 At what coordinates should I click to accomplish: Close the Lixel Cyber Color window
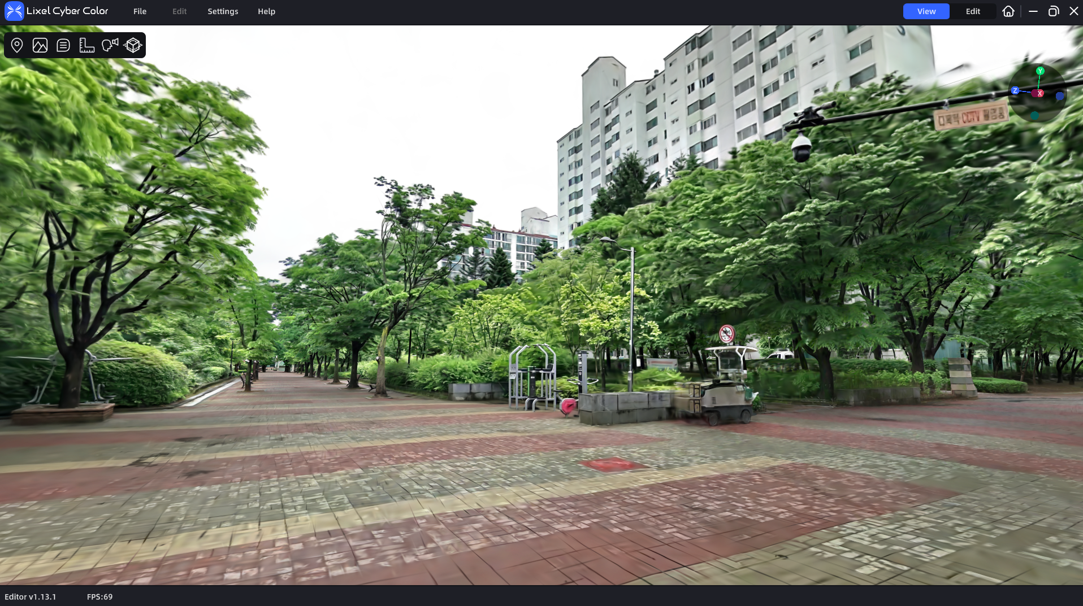(1073, 11)
